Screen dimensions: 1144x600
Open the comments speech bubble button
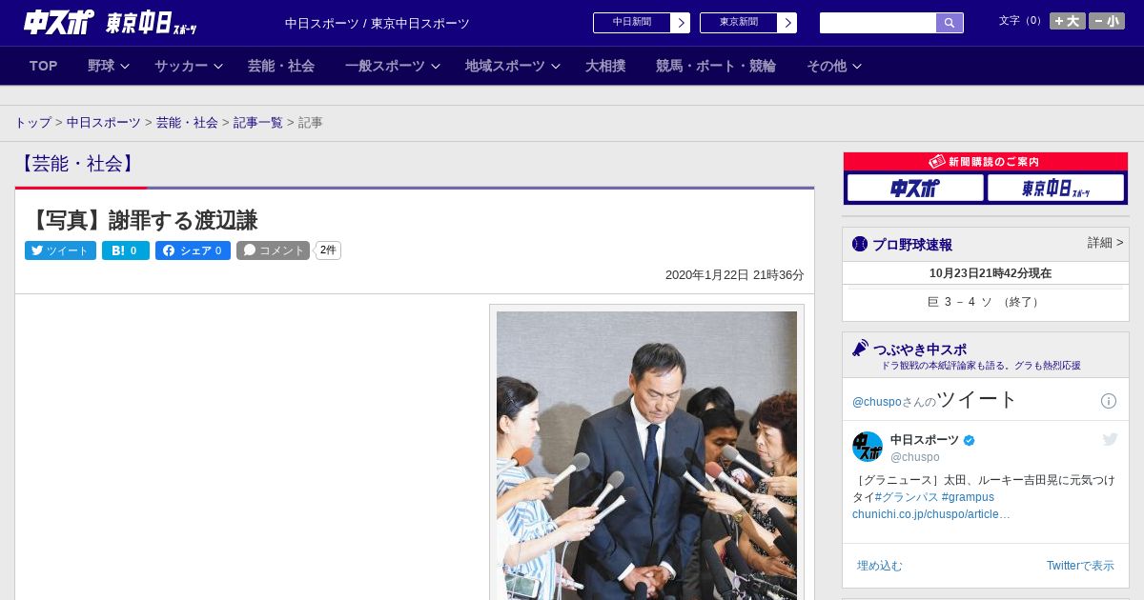(x=274, y=250)
